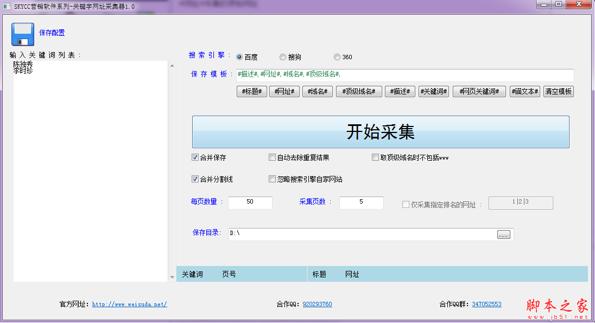595x323 pixels.
Task: Select the 搜狗 search engine option
Action: coord(283,57)
